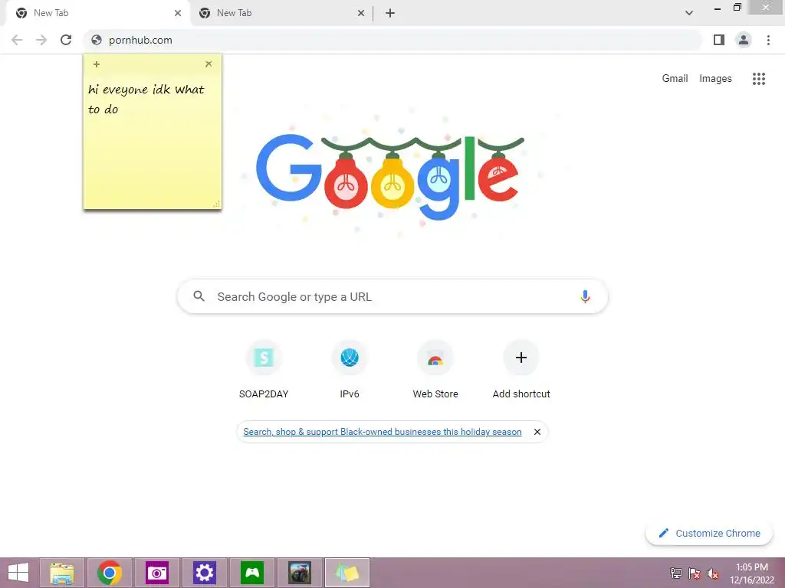Click the Chrome taskbar icon
The height and width of the screenshot is (588, 785).
click(110, 573)
